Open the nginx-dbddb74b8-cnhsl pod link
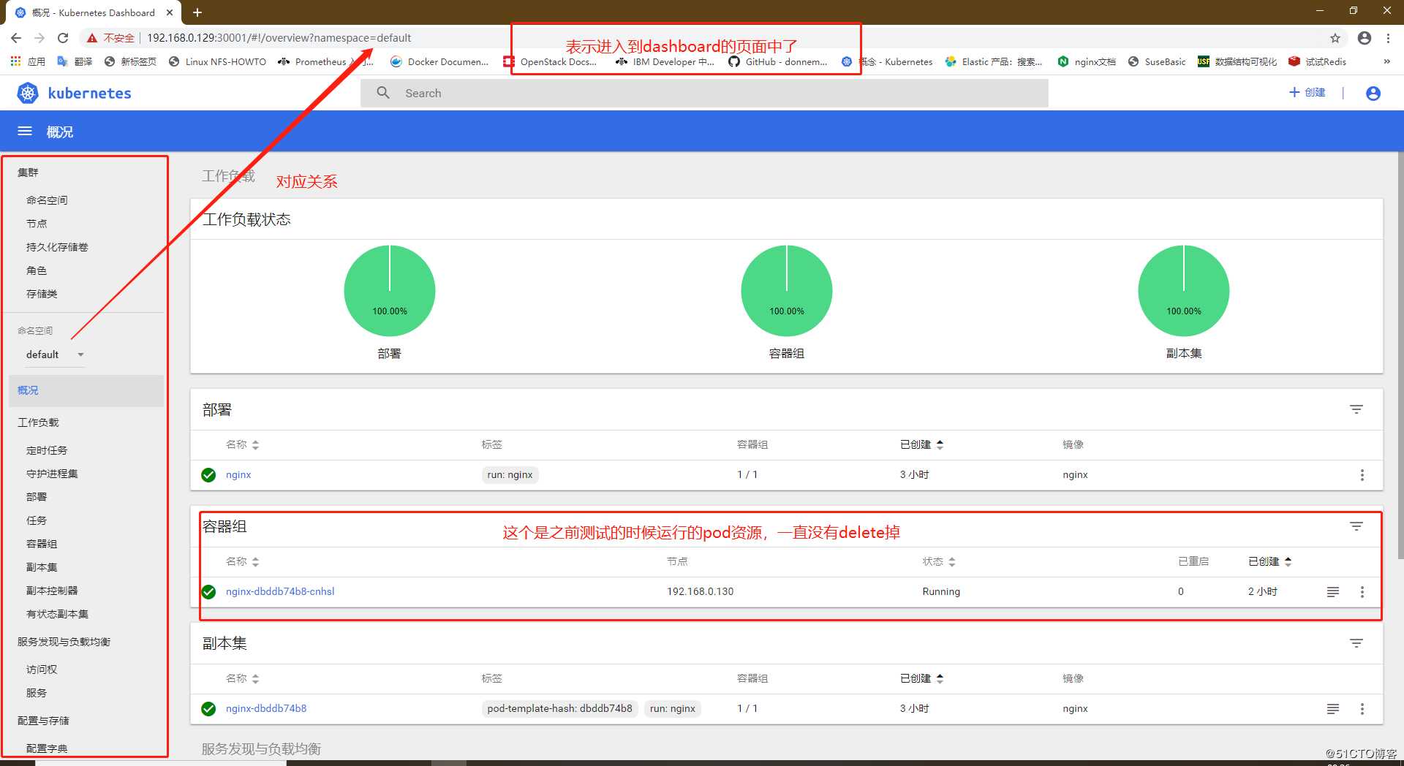1404x766 pixels. (280, 592)
